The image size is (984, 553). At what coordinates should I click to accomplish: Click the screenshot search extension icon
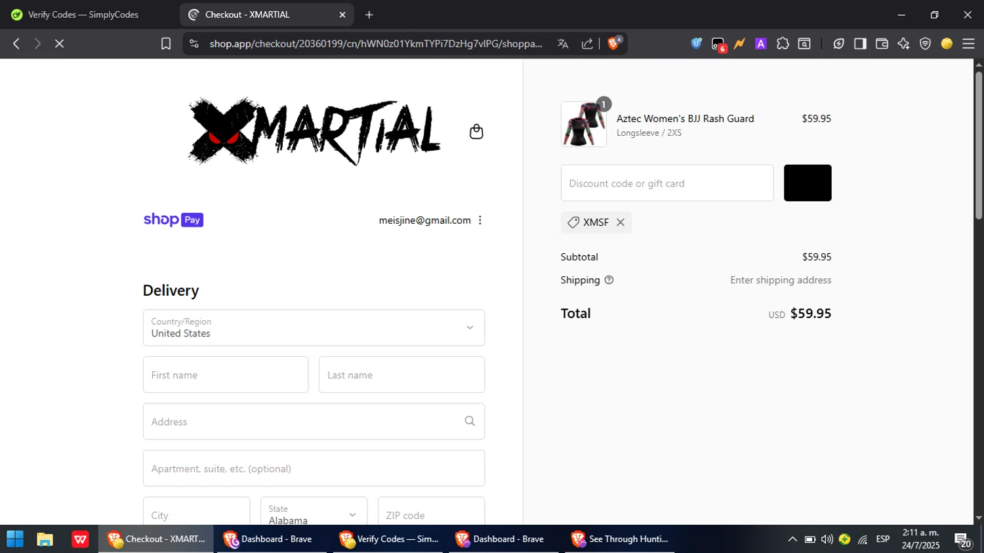804,43
